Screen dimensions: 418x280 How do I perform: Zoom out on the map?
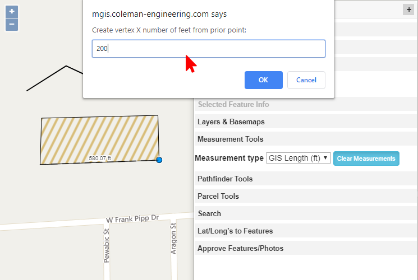coord(12,25)
